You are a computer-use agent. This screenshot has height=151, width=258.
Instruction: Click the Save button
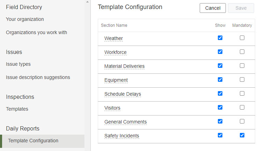241,8
